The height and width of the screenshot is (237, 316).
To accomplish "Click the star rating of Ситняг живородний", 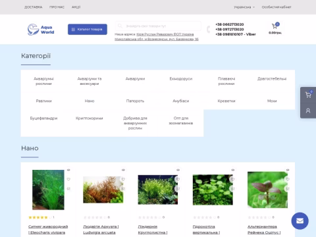I will 38,217.
